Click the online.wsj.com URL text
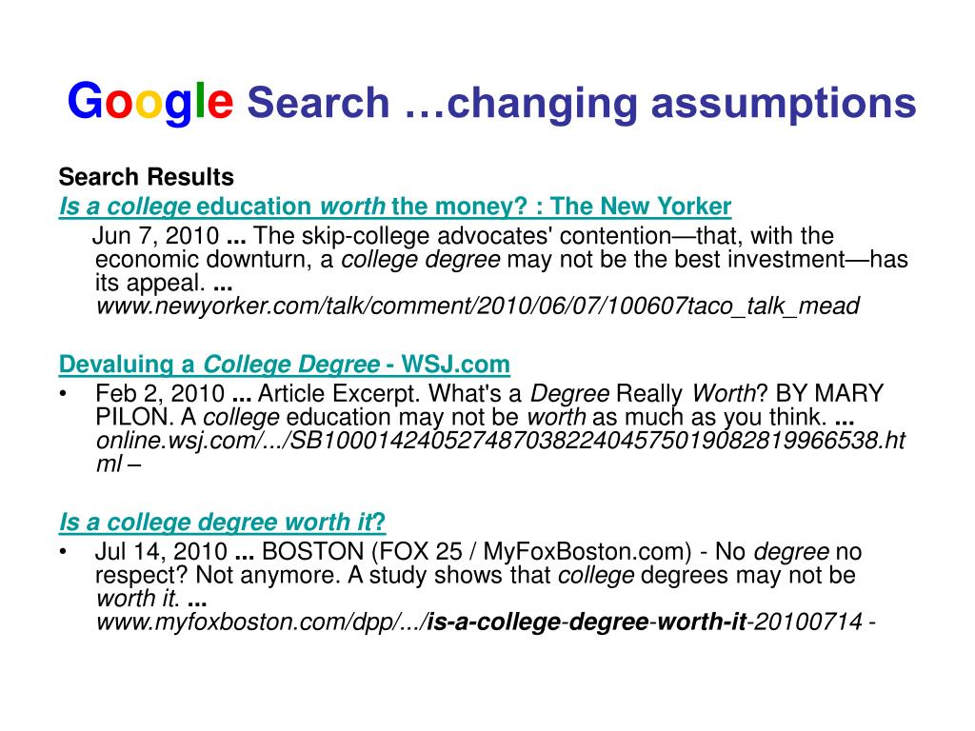Viewport: 975px width, 731px height. (501, 452)
